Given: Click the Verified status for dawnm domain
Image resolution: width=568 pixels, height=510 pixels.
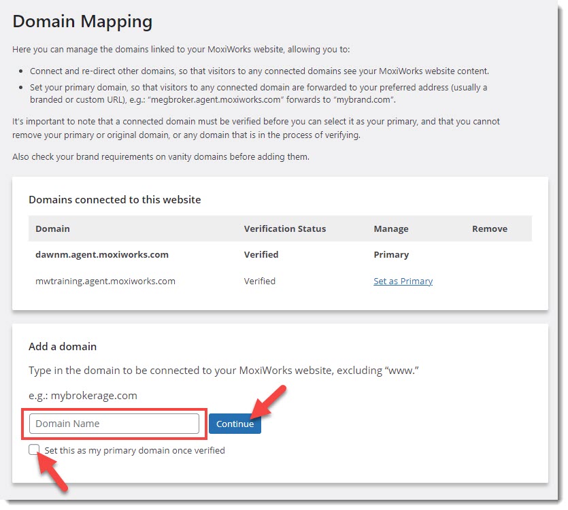Looking at the screenshot, I should point(261,254).
